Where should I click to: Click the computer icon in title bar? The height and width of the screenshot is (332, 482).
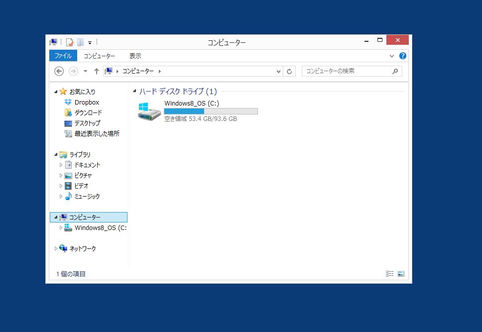(x=53, y=42)
